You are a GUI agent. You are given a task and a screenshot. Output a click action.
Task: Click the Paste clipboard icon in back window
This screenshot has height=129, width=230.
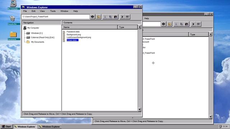187,24
